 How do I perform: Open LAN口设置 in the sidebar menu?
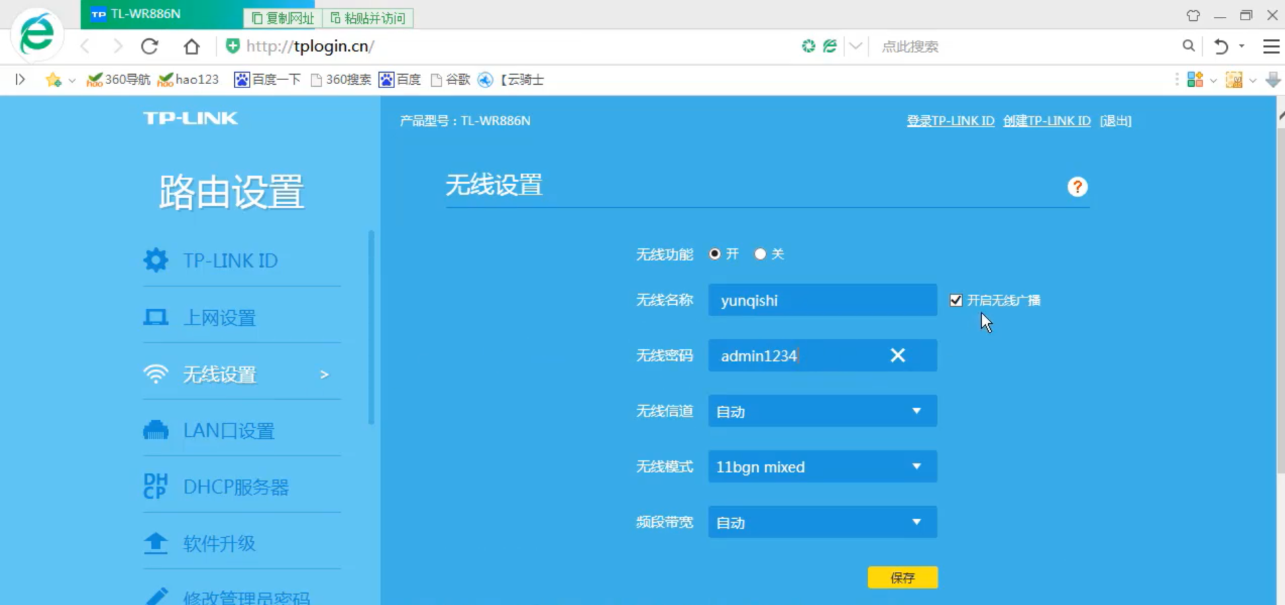229,431
